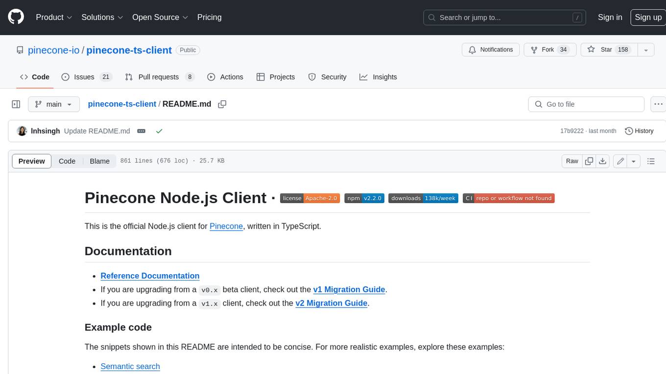Image resolution: width=666 pixels, height=374 pixels.
Task: Expand the Product menu
Action: click(x=54, y=17)
